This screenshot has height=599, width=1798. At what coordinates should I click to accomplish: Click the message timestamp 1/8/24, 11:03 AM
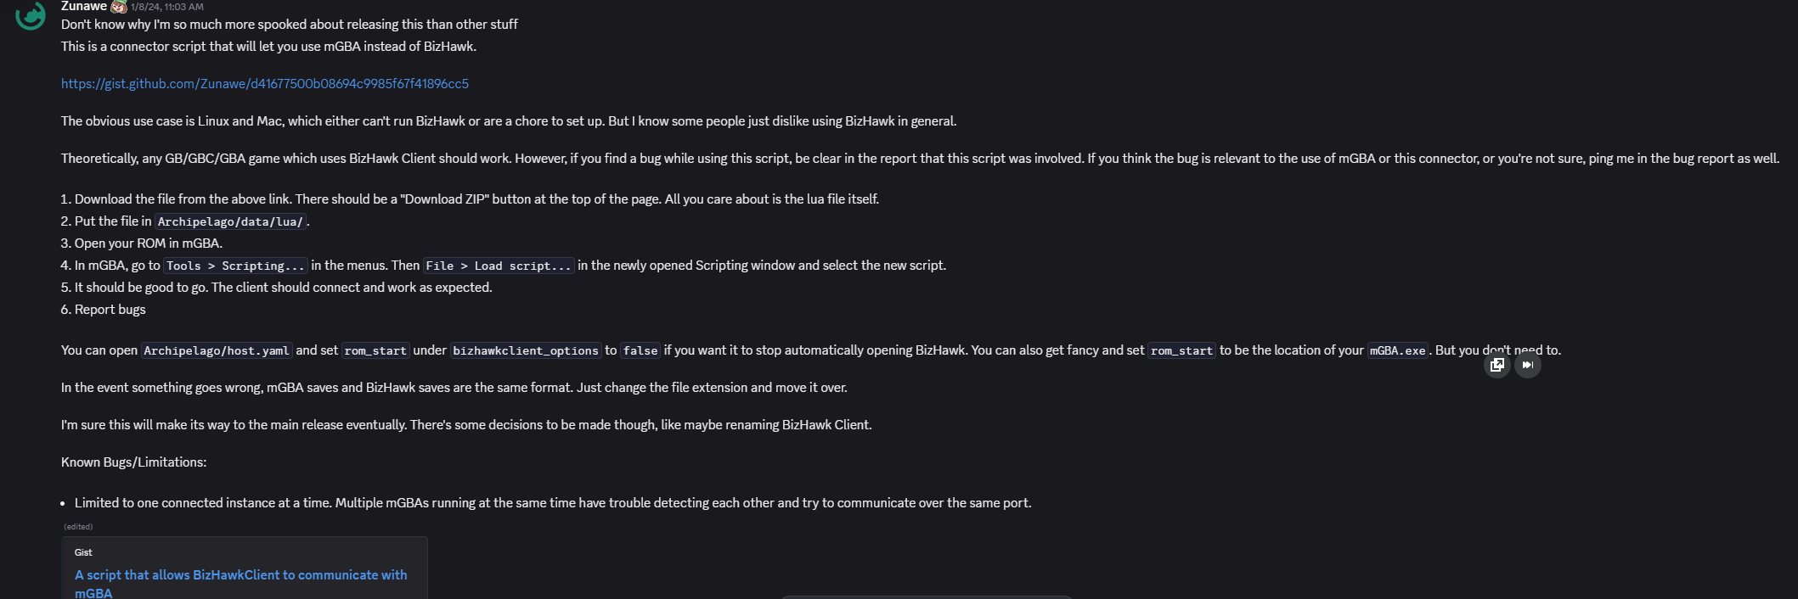[166, 7]
